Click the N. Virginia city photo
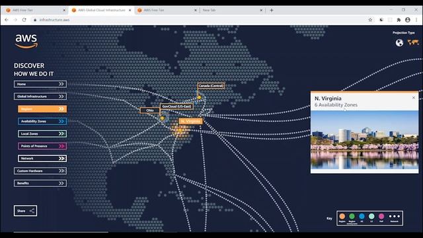Viewport: 423px width, 238px height. 364,139
